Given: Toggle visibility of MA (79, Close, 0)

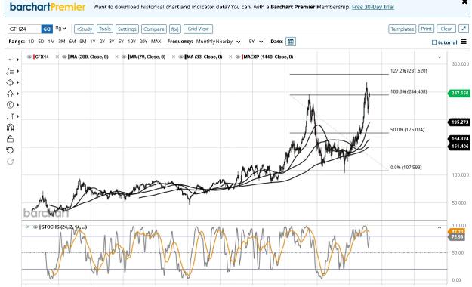Looking at the screenshot, I should pos(124,57).
